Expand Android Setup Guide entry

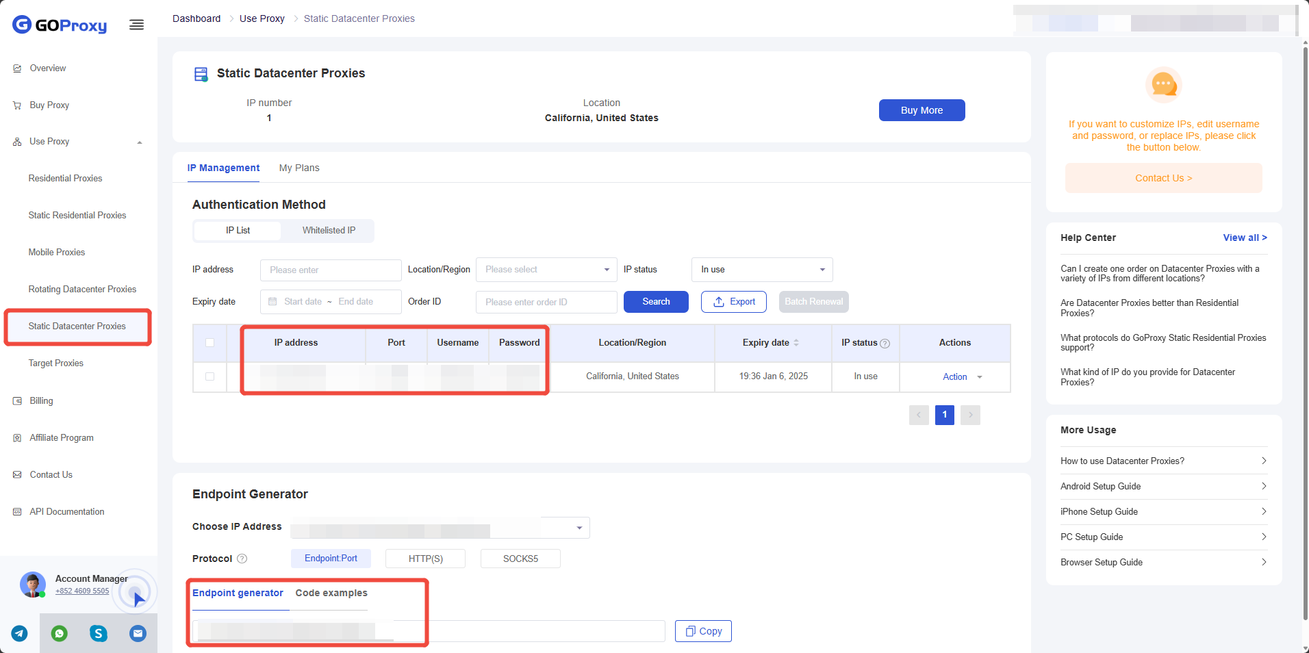click(x=1163, y=487)
